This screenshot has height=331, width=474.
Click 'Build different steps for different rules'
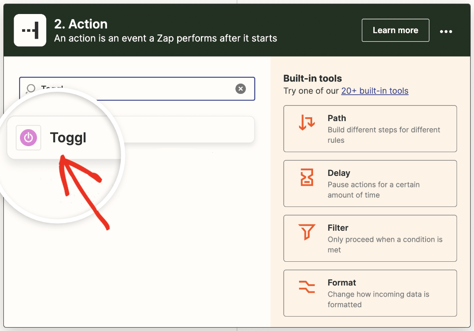[384, 135]
